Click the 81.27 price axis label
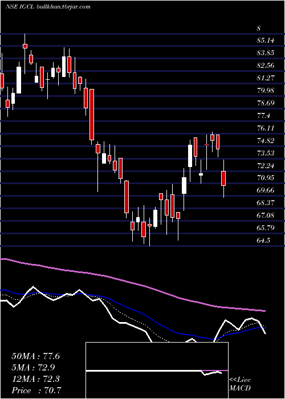 point(266,78)
